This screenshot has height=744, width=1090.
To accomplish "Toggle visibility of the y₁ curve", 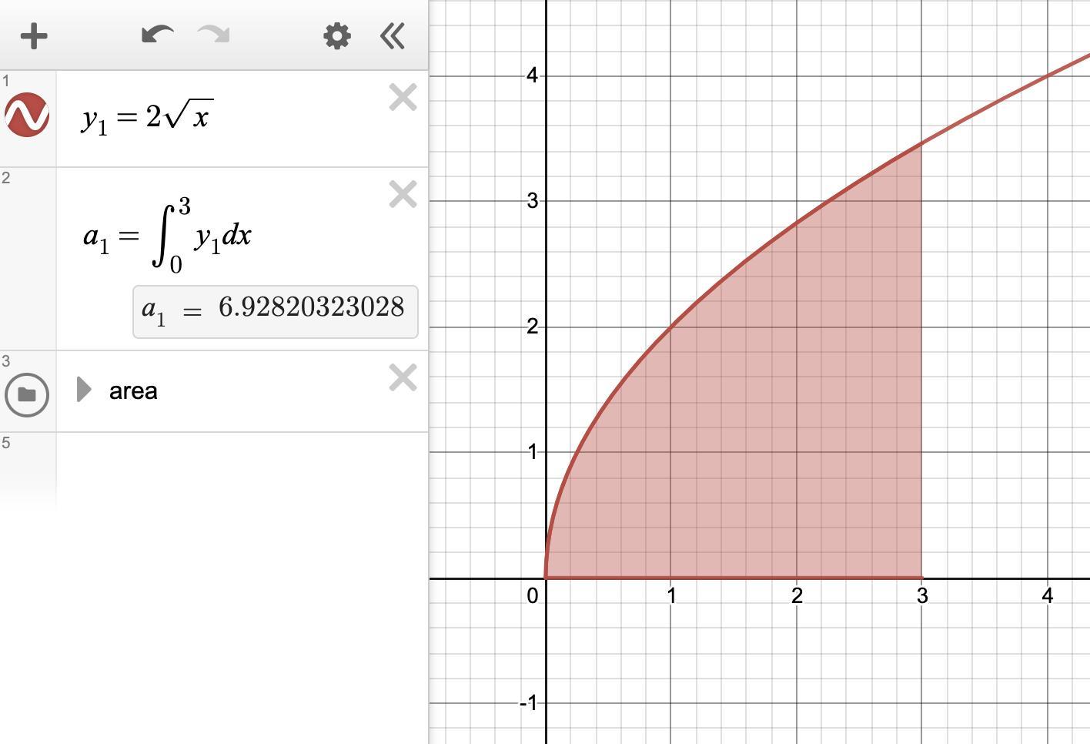I will 27,116.
